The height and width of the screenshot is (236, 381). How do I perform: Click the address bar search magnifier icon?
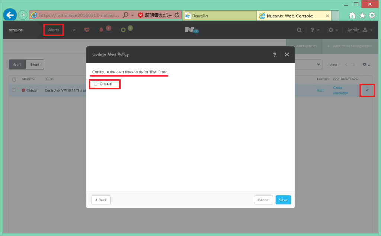[x=125, y=15]
